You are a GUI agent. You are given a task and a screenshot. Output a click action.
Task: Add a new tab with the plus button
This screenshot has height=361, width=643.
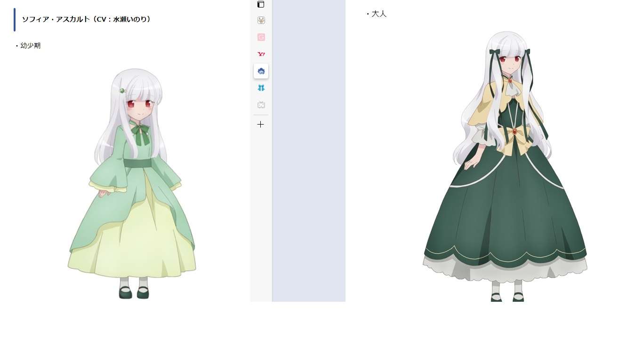coord(261,125)
